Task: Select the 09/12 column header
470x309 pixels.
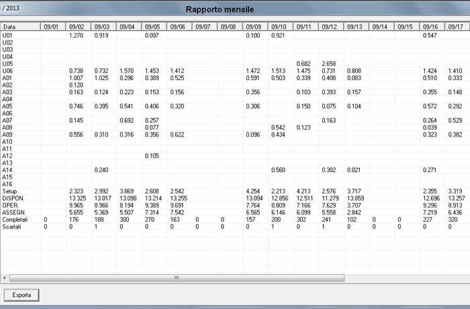Action: [x=331, y=27]
